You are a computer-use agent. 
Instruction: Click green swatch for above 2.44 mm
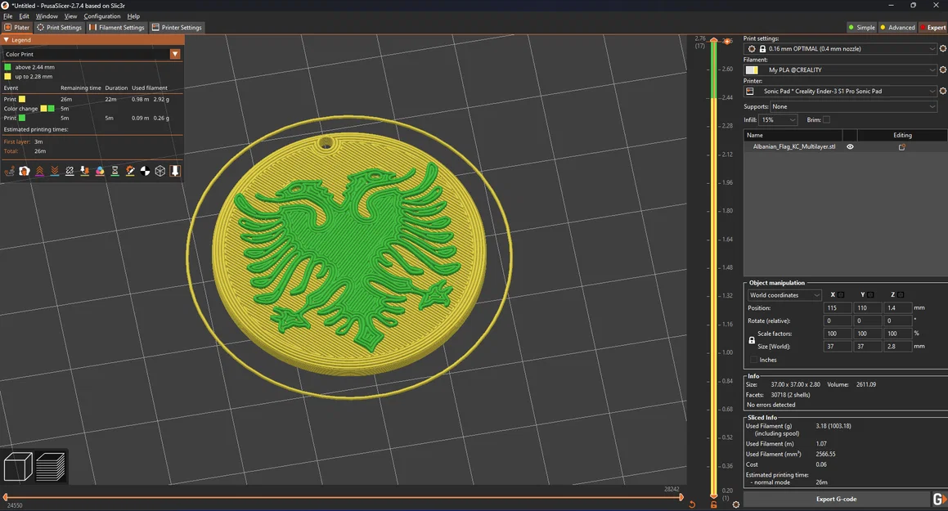tap(8, 67)
